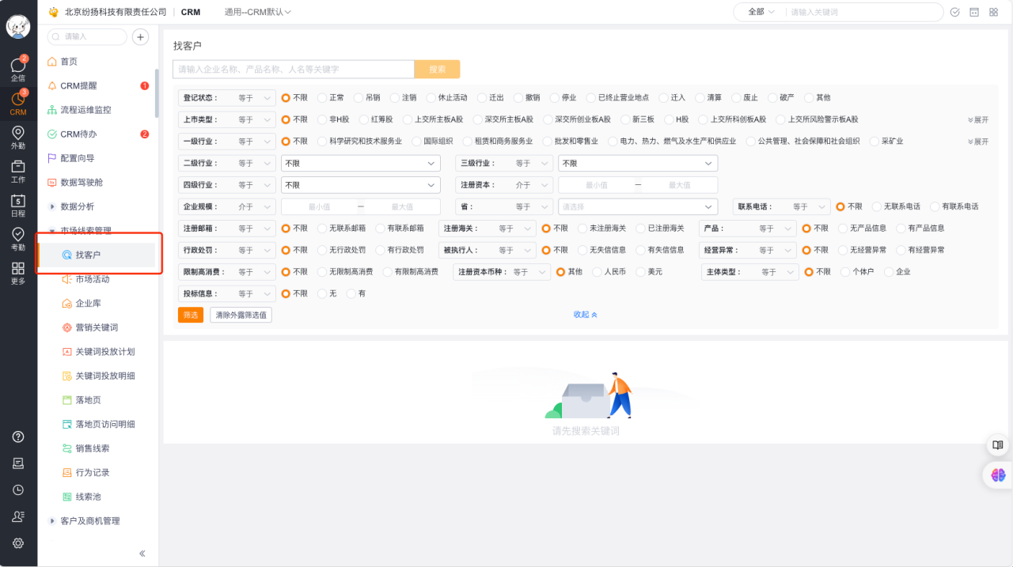This screenshot has height=567, width=1013.
Task: Collapse filters with 收起 link
Action: [x=586, y=315]
